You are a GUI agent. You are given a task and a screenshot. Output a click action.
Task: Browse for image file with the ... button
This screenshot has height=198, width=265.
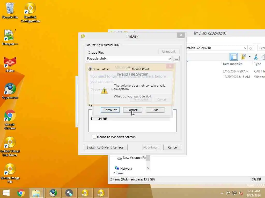coord(176,59)
